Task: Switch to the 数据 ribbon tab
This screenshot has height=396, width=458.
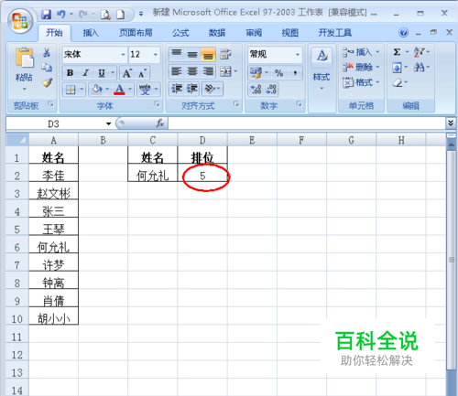Action: [217, 33]
